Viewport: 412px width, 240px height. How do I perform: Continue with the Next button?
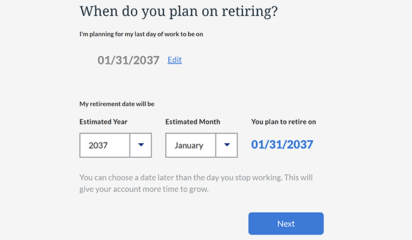click(x=286, y=224)
